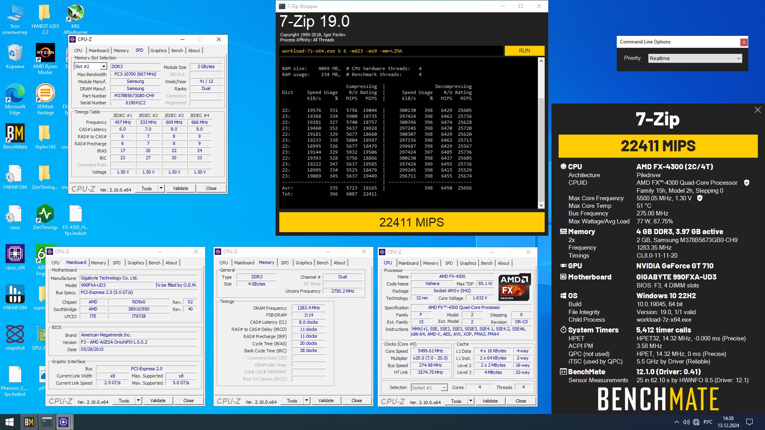Close the BenchMate result panel
This screenshot has height=430, width=765.
tap(757, 110)
